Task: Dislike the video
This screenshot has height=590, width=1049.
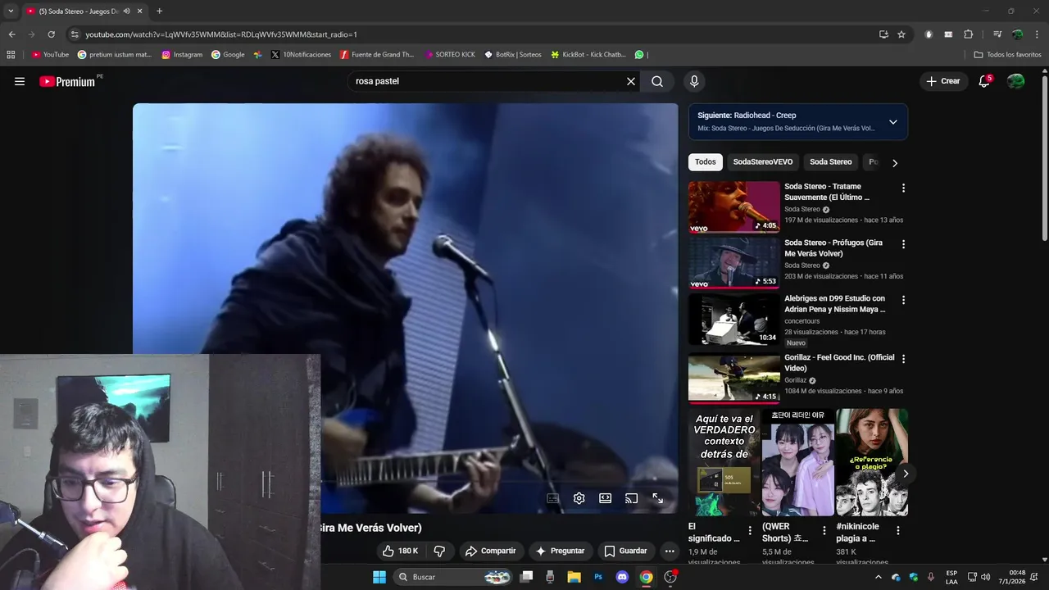Action: coord(439,551)
